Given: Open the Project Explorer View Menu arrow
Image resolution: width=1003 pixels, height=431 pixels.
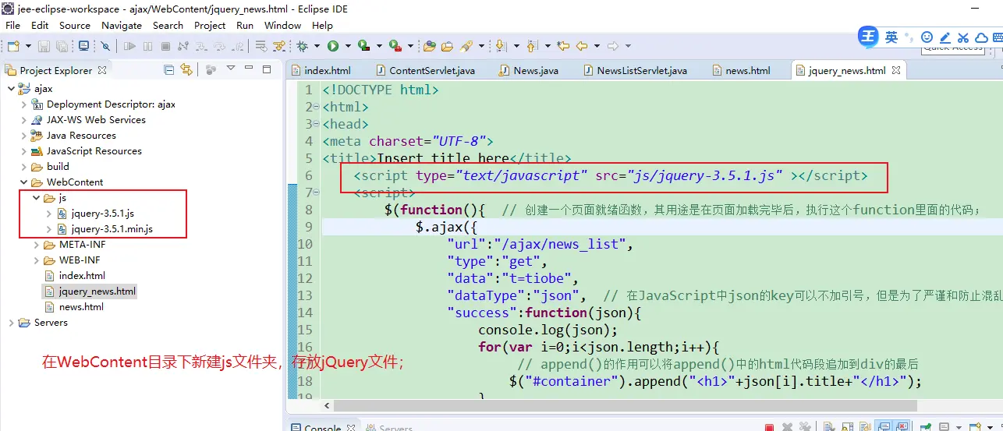Looking at the screenshot, I should pos(231,69).
